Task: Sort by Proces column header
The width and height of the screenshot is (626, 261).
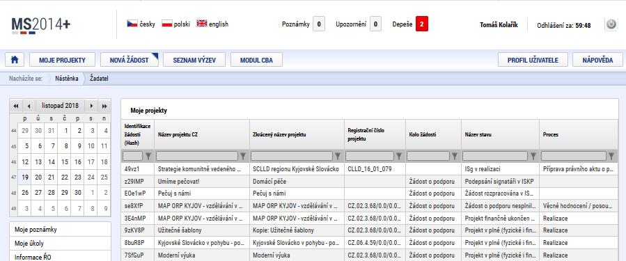Action: pos(579,134)
